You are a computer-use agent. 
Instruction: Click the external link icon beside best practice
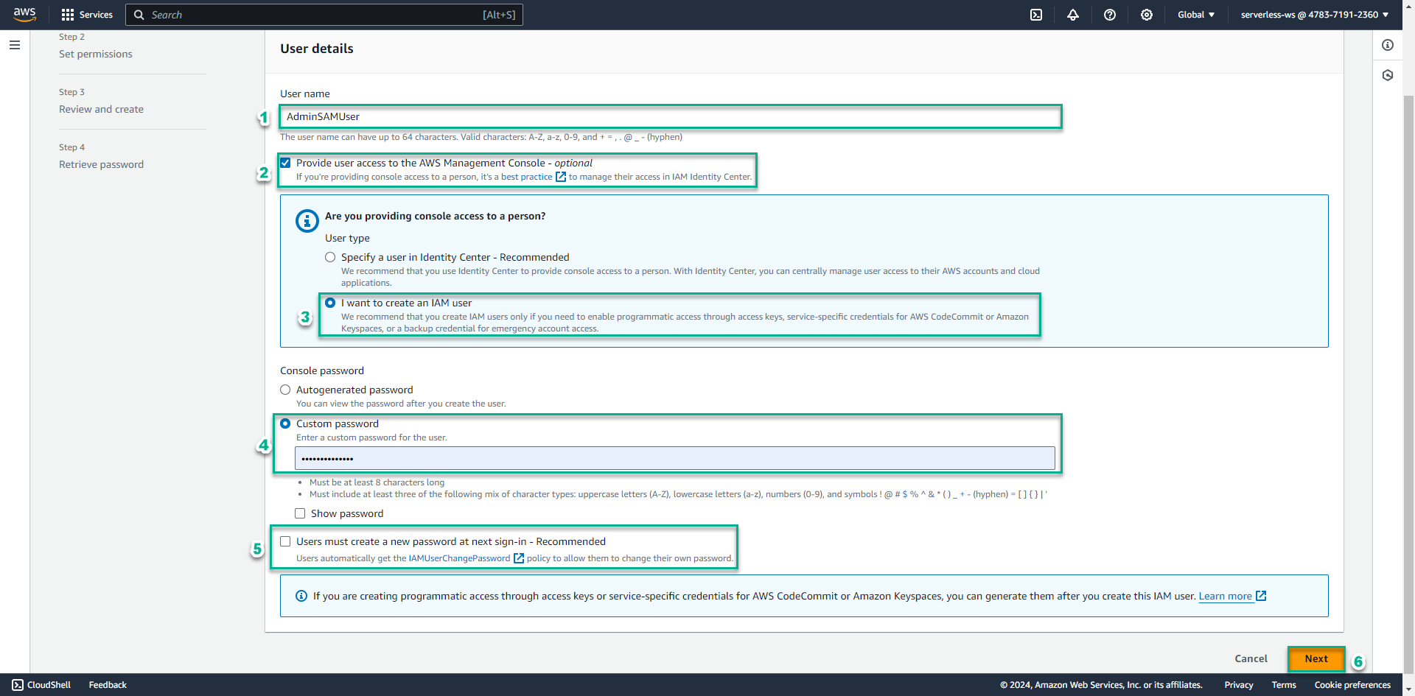click(561, 177)
